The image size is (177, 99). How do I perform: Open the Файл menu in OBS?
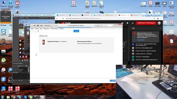click(x=15, y=18)
